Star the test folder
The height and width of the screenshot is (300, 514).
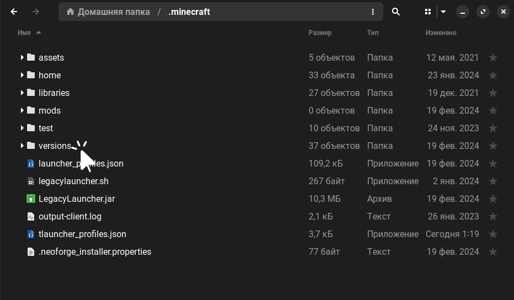(492, 128)
